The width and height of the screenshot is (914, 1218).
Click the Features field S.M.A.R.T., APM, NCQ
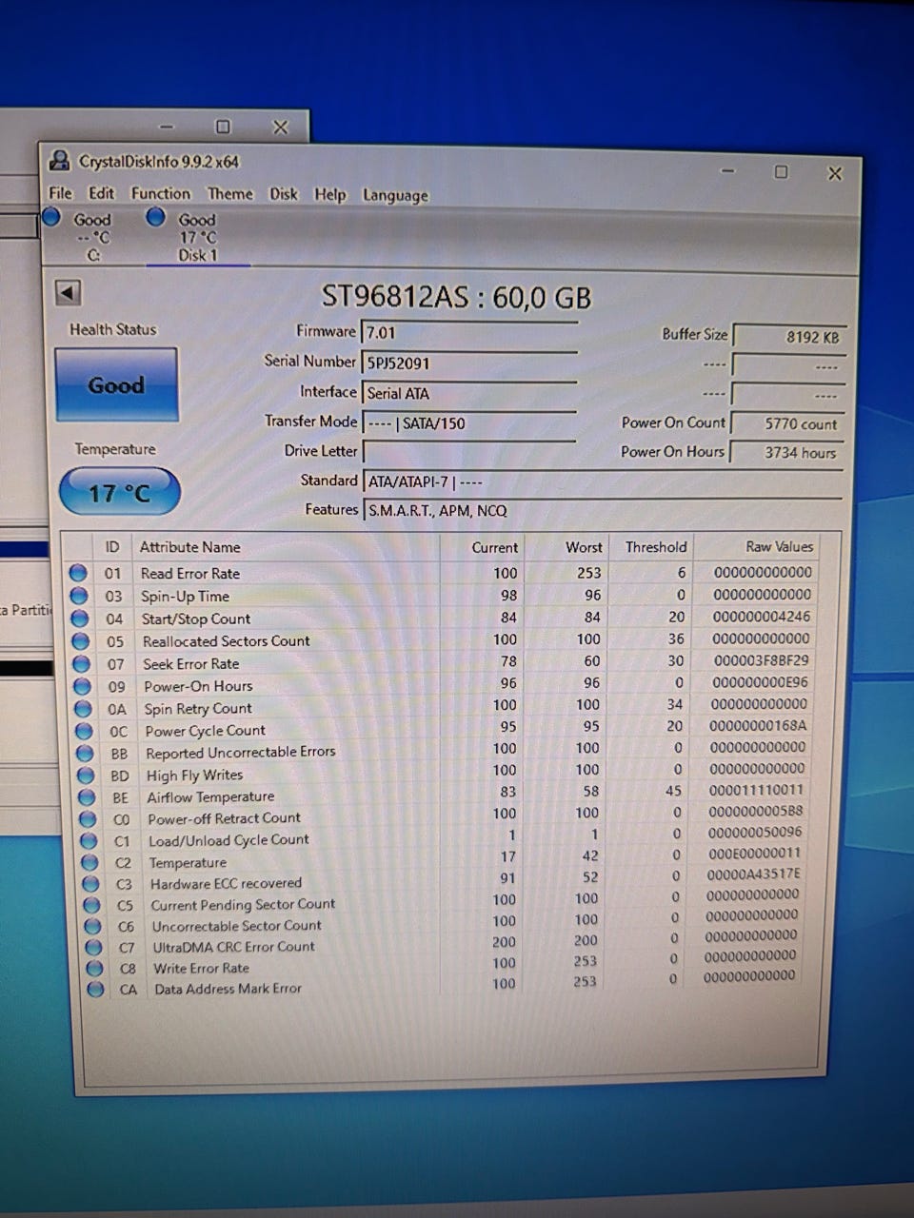603,511
